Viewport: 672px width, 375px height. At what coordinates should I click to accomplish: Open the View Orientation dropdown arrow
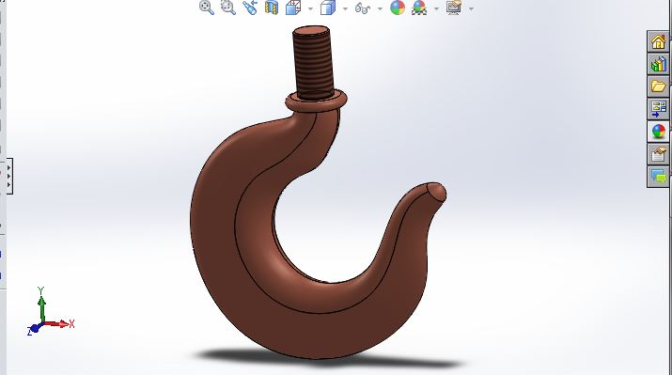pos(310,8)
